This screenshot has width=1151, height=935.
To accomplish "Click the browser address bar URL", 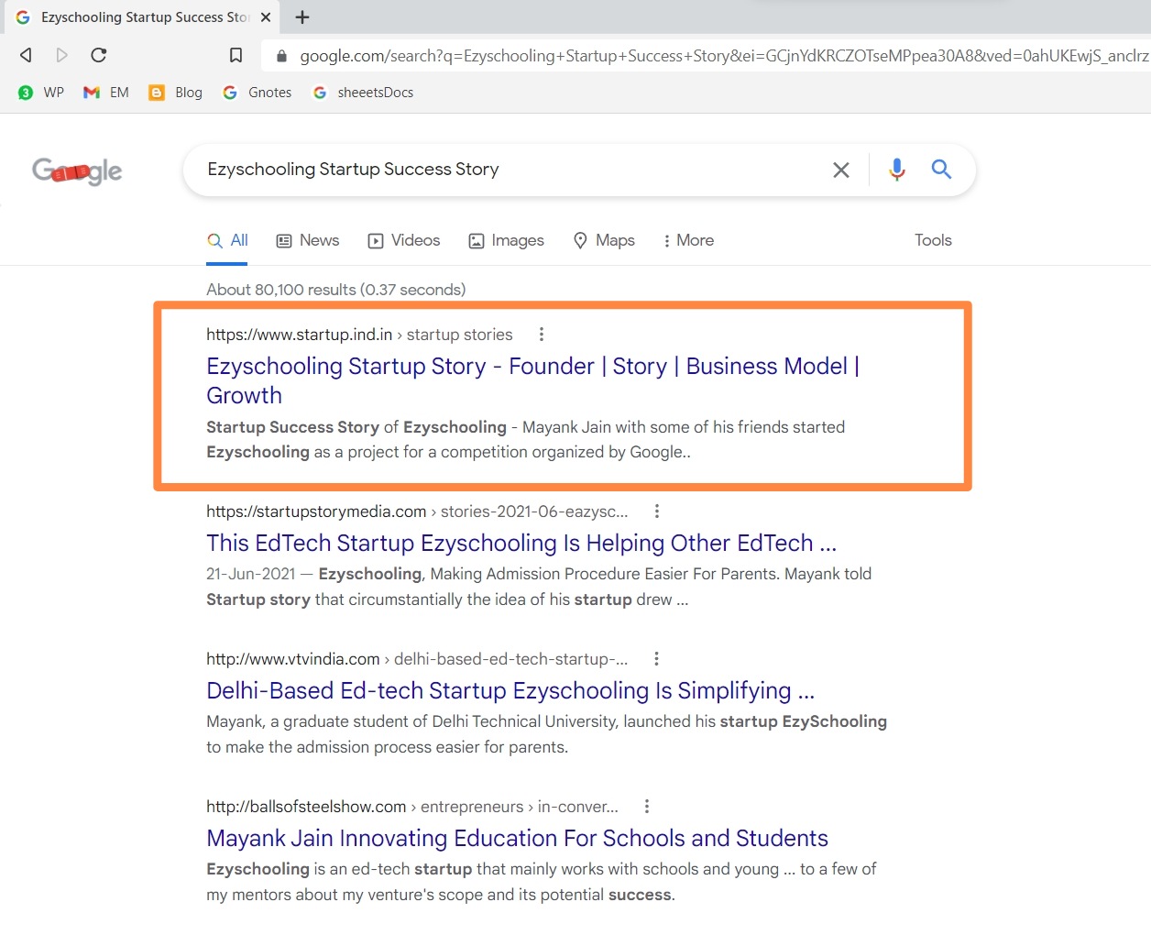I will [x=724, y=56].
